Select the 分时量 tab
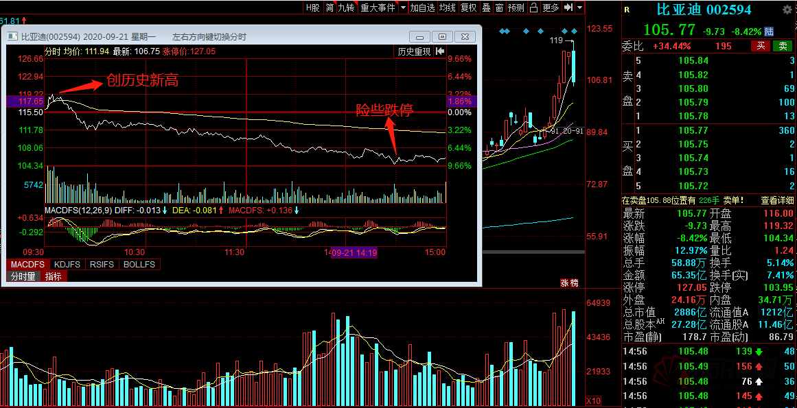Image resolution: width=797 pixels, height=408 pixels. pos(23,276)
